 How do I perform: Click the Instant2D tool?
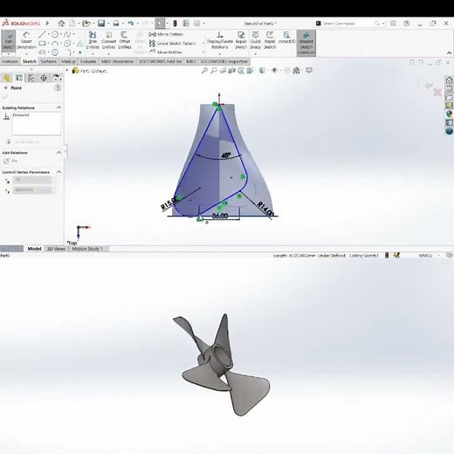(286, 38)
